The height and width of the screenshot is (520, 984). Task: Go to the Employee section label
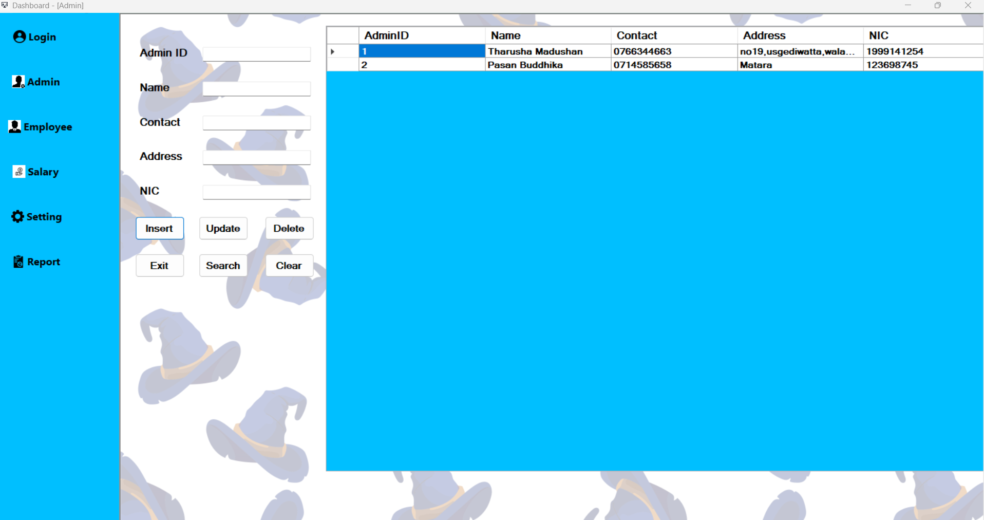(x=48, y=127)
